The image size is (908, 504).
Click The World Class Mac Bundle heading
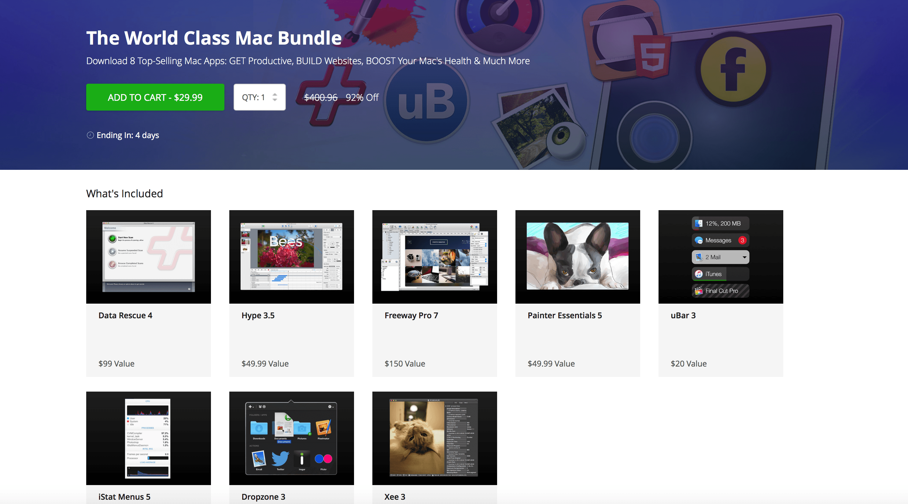point(214,38)
